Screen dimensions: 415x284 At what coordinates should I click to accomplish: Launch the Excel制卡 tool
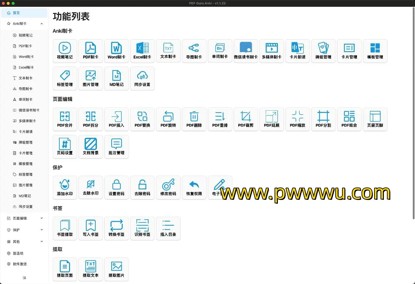tap(142, 51)
